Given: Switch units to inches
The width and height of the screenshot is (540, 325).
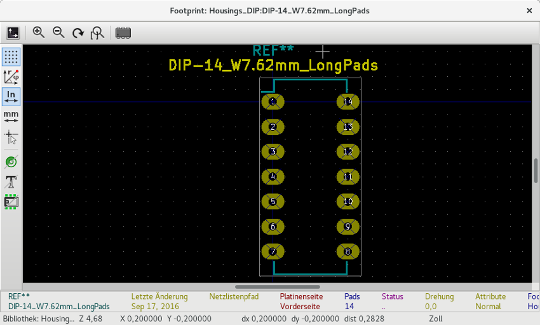Looking at the screenshot, I should (11, 96).
